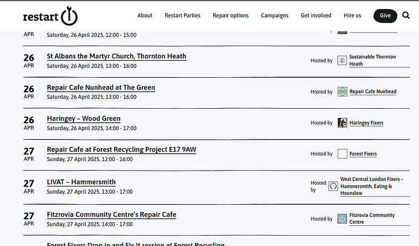Image resolution: width=419 pixels, height=246 pixels.
Task: Open the Restart Parties menu
Action: click(183, 16)
